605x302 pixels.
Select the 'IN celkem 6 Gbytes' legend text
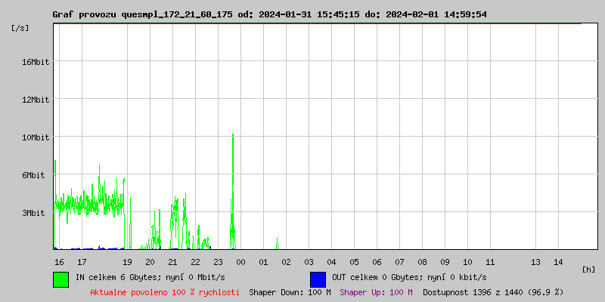click(x=144, y=277)
